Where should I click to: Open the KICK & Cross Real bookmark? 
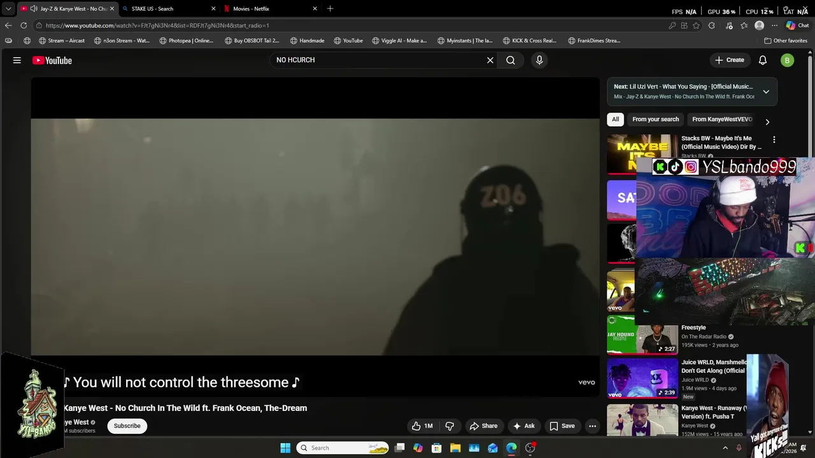click(530, 41)
